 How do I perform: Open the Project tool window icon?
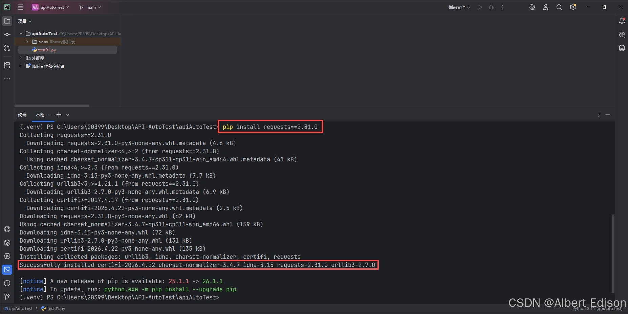[7, 21]
